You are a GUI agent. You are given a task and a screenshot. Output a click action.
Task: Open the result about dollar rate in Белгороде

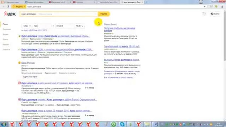pos(55,36)
